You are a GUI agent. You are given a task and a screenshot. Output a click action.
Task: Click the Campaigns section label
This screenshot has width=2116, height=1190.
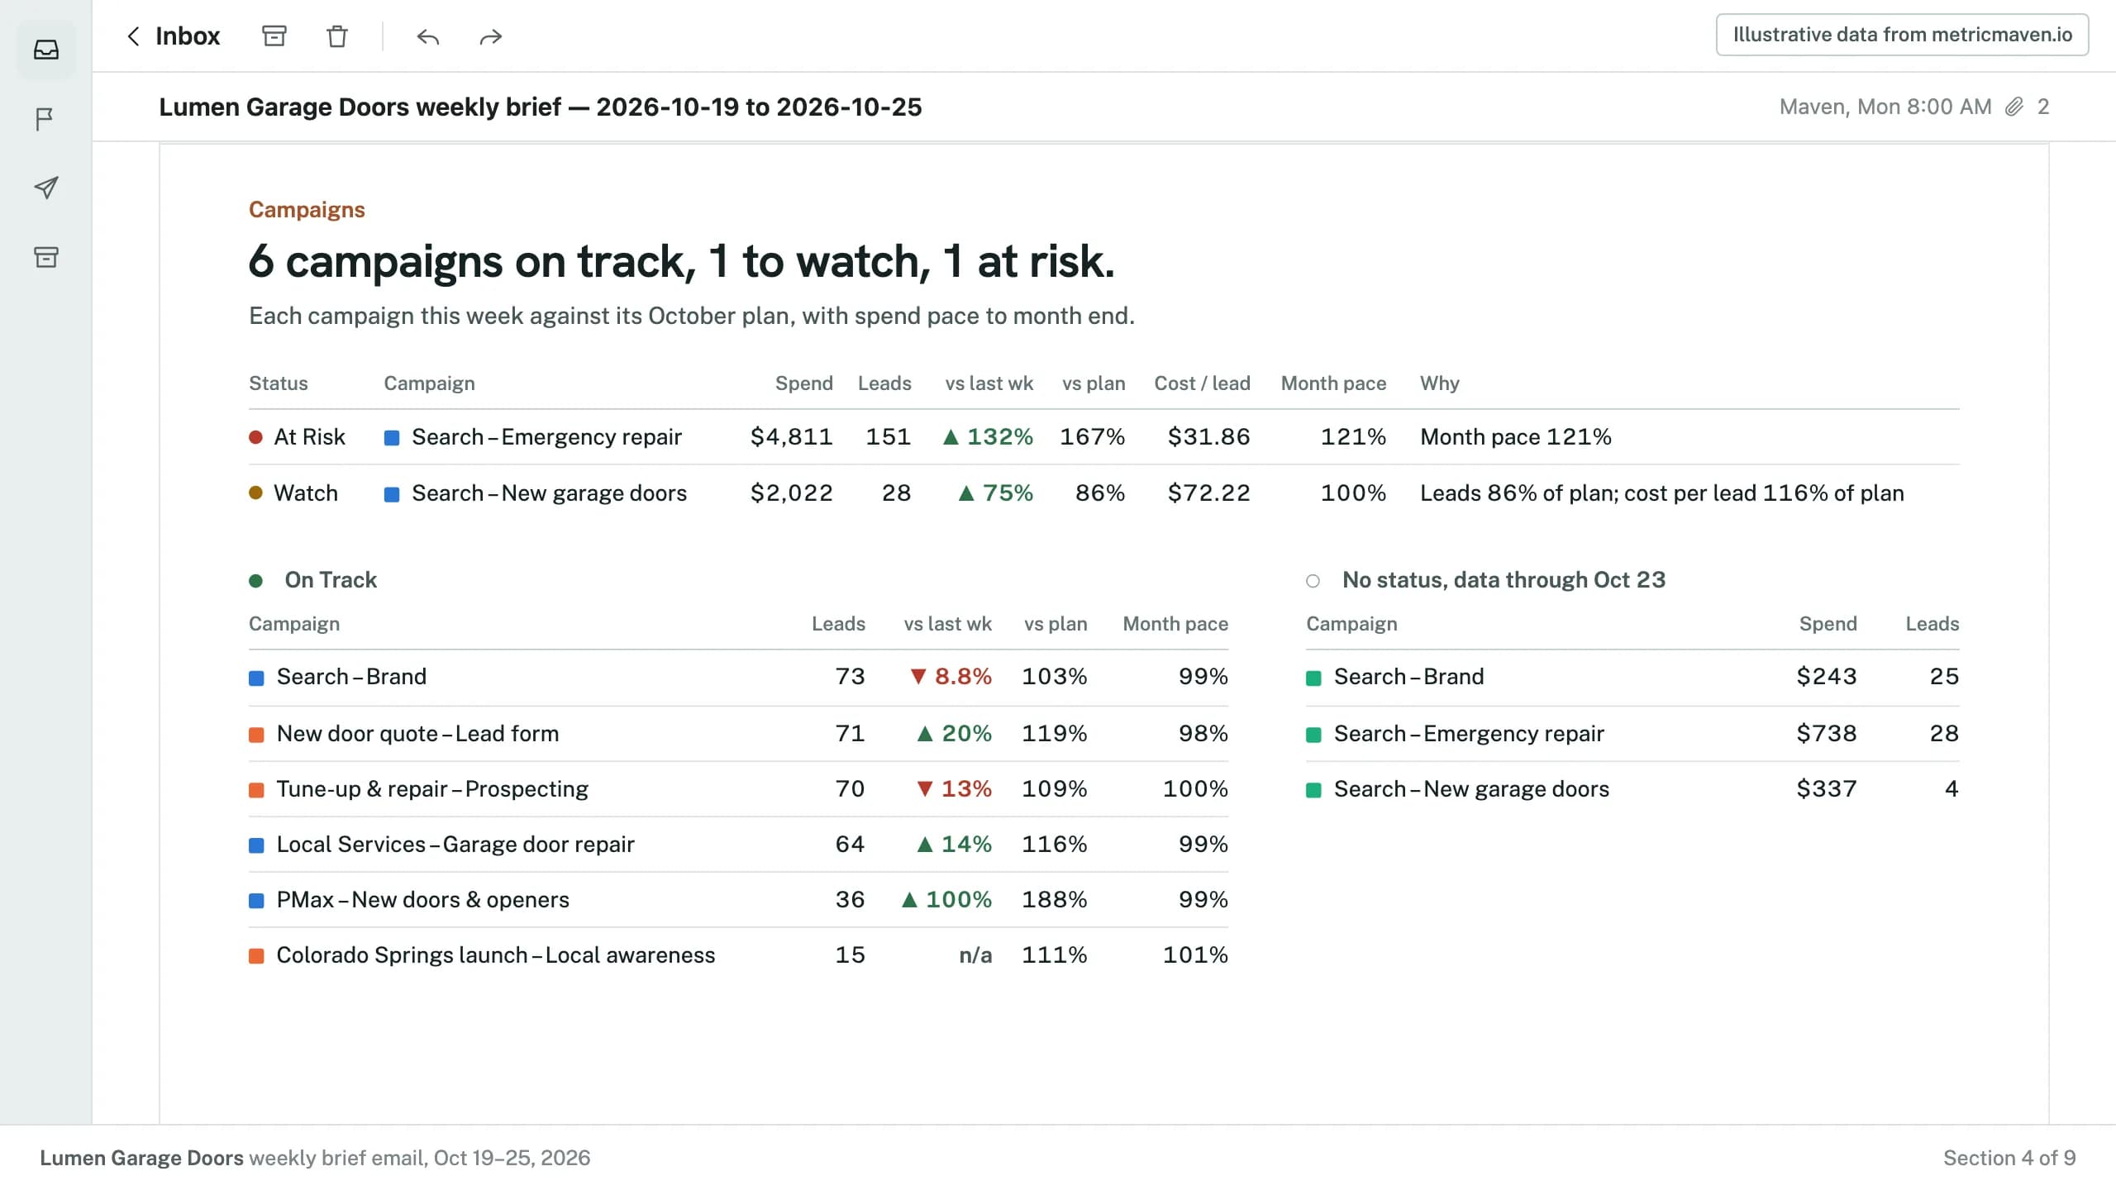tap(307, 210)
